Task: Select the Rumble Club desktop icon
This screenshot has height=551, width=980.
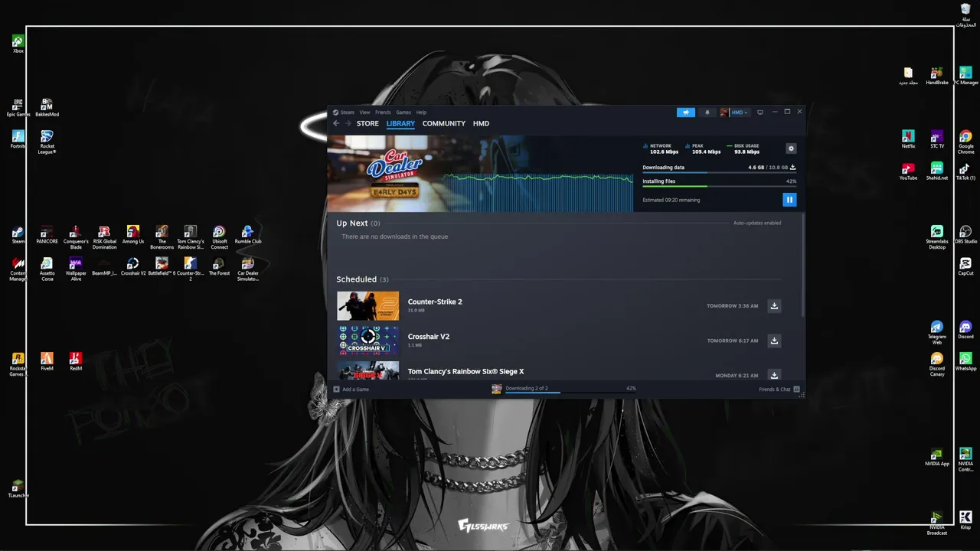Action: pyautogui.click(x=247, y=234)
